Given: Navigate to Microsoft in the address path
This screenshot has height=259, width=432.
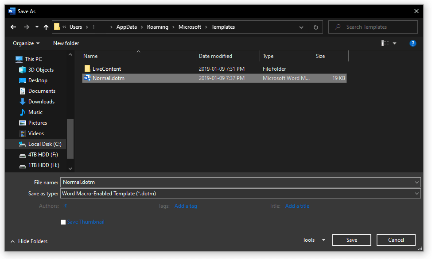Looking at the screenshot, I should [x=190, y=27].
